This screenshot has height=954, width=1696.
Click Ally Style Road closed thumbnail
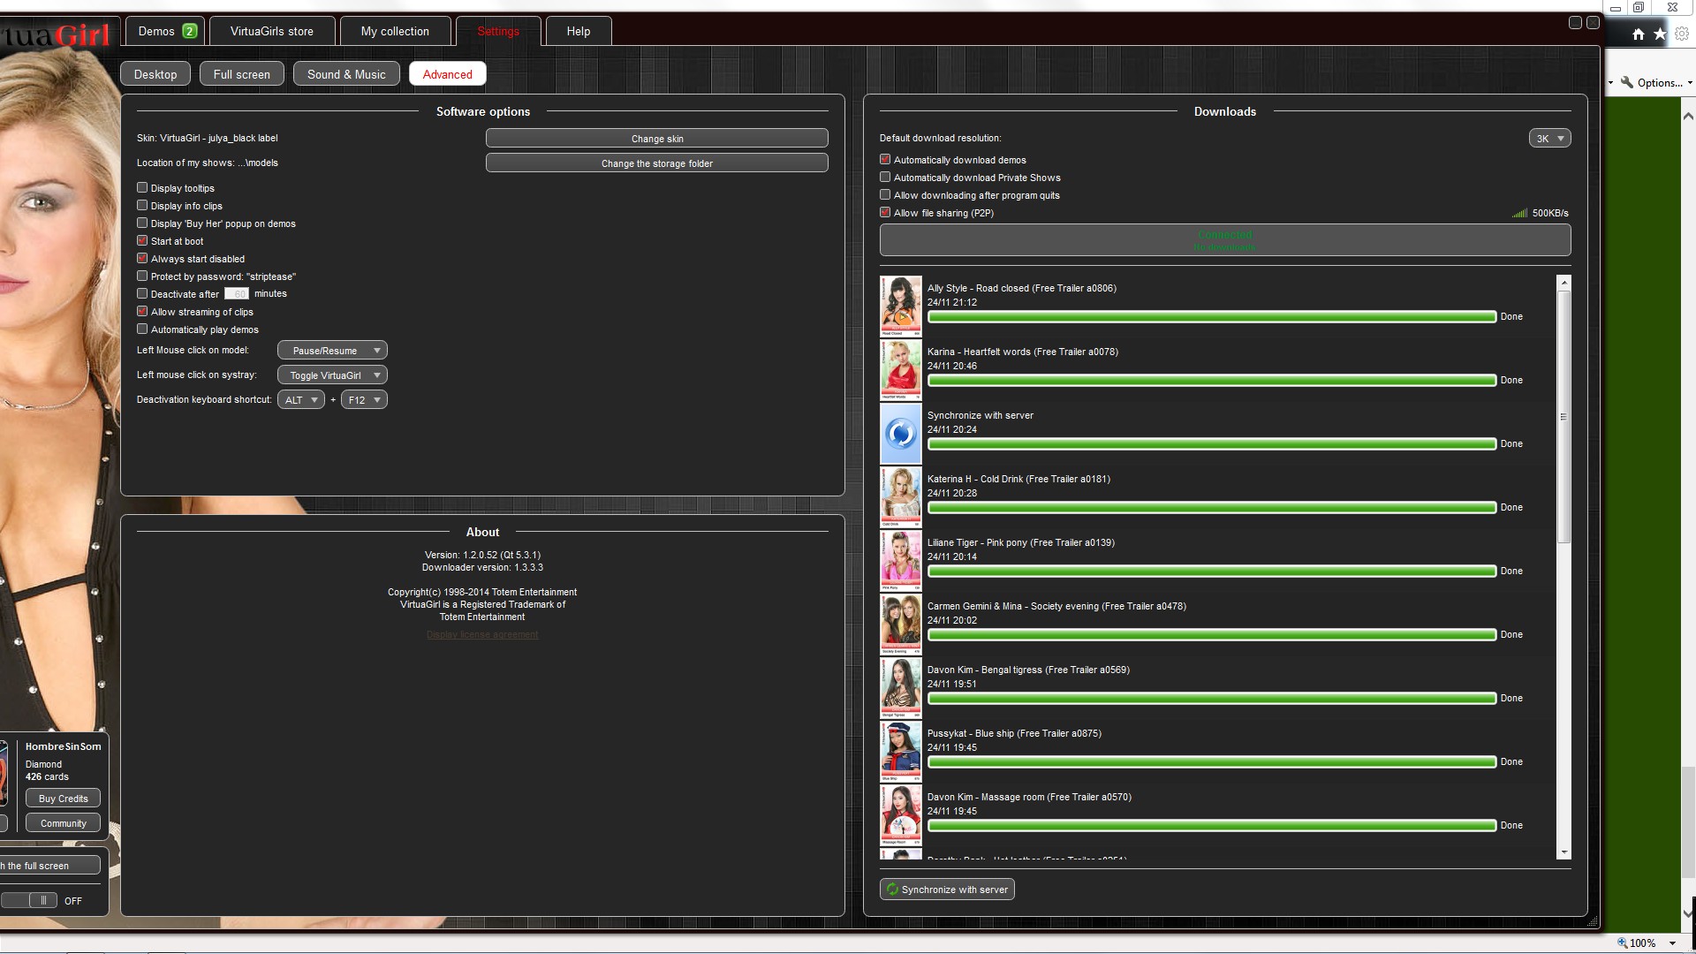(x=901, y=306)
